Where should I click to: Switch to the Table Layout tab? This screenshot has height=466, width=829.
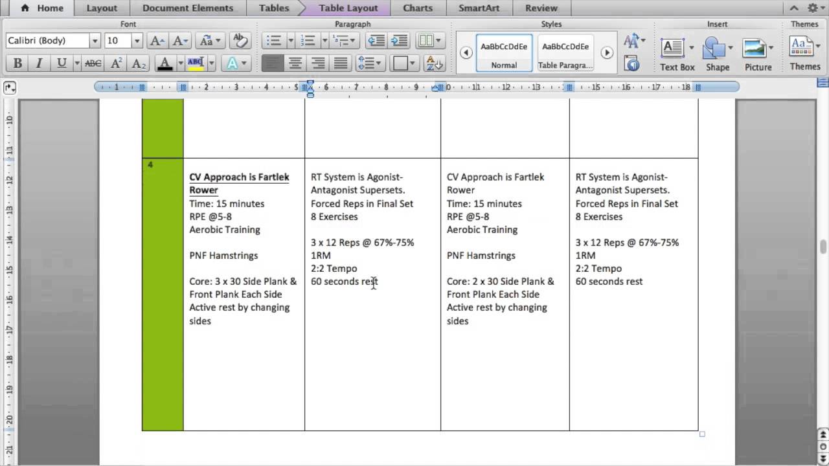348,8
